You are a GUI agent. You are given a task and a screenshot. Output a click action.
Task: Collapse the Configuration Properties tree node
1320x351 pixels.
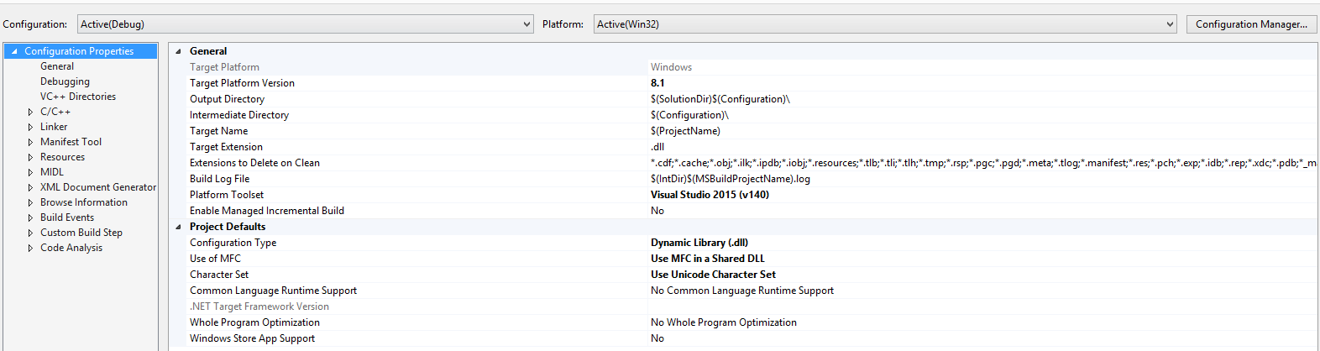[14, 51]
